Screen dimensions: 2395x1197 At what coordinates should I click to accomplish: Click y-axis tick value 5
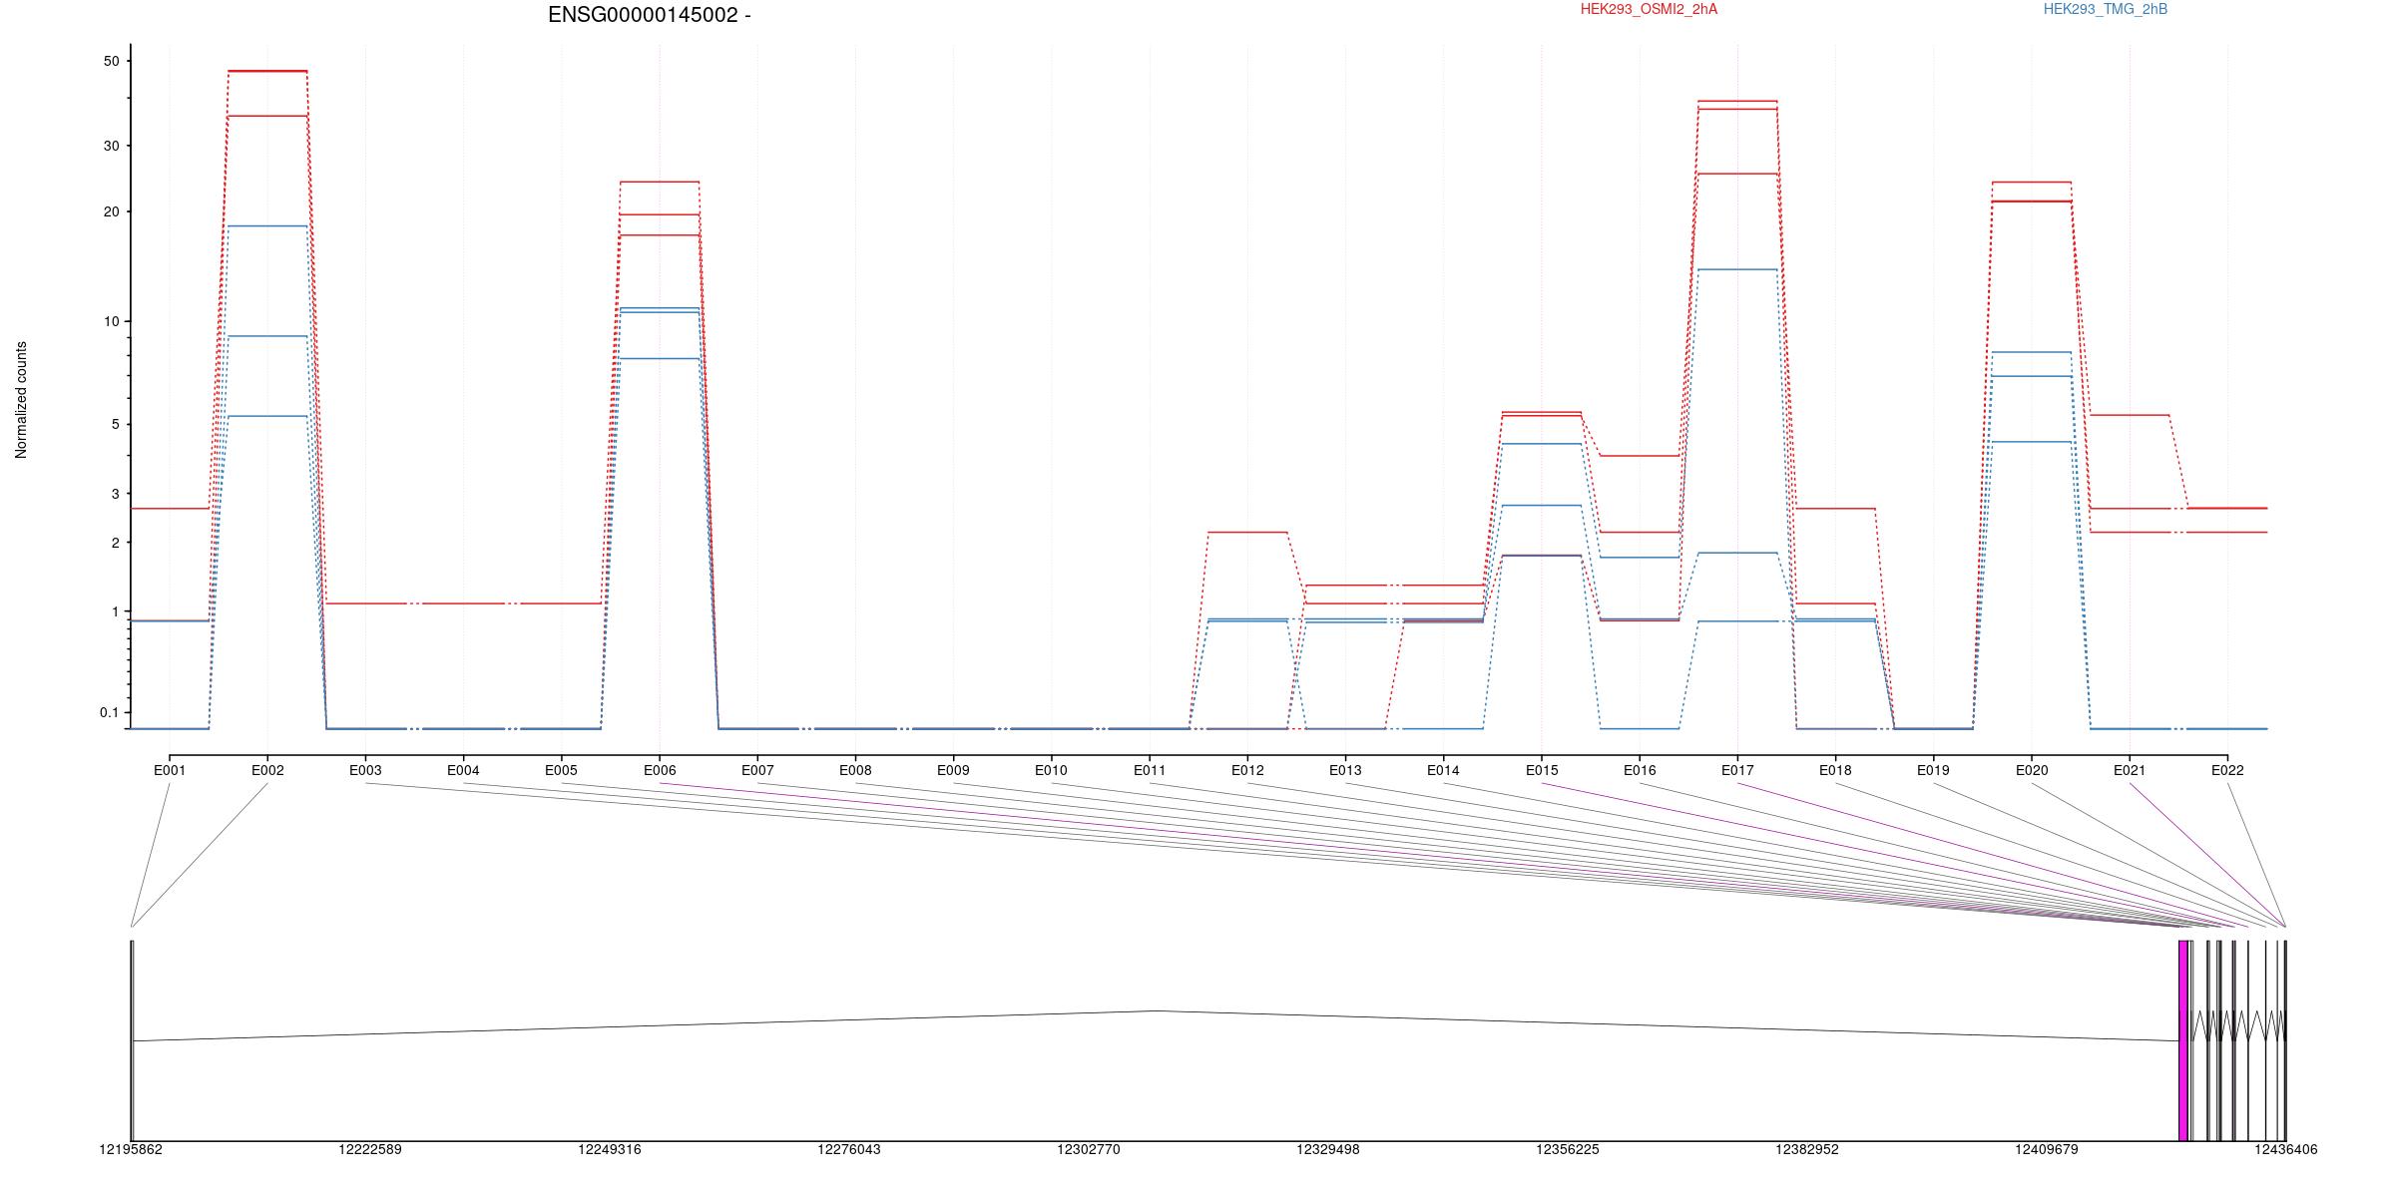coord(115,424)
